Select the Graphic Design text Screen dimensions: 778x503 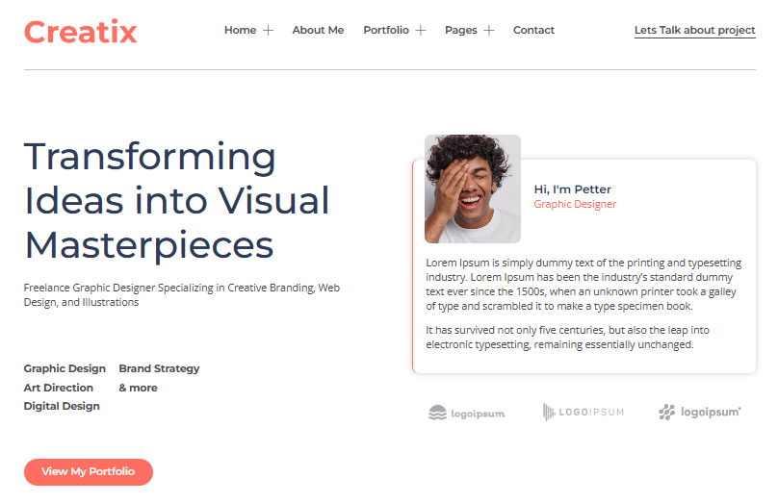coord(65,368)
